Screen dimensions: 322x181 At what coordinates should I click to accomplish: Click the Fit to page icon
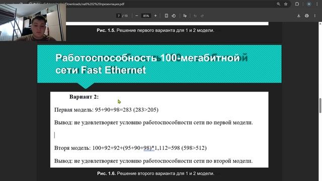pos(167,16)
